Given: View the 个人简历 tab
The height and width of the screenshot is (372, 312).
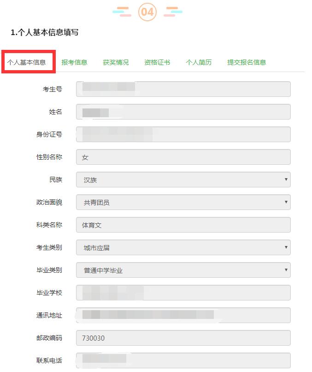Looking at the screenshot, I should (x=199, y=62).
